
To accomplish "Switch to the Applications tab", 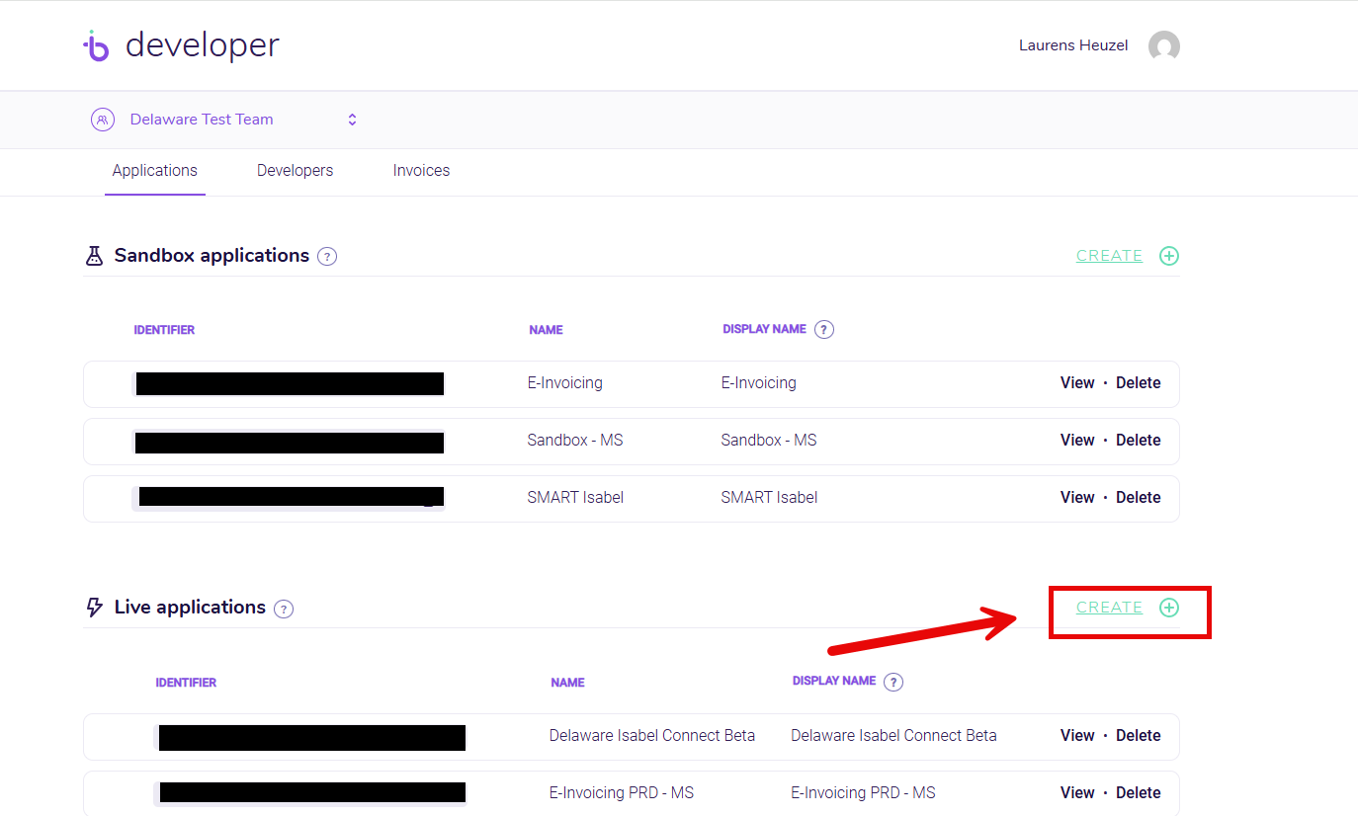I will pyautogui.click(x=155, y=171).
